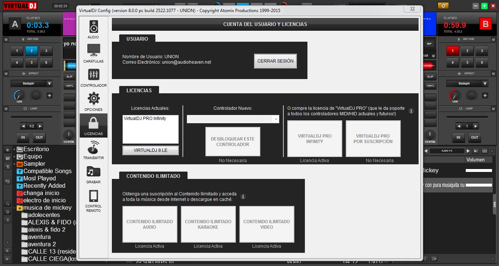Click the info icon beside Contenido Ilimitado description
The height and width of the screenshot is (266, 499).
coord(243,196)
